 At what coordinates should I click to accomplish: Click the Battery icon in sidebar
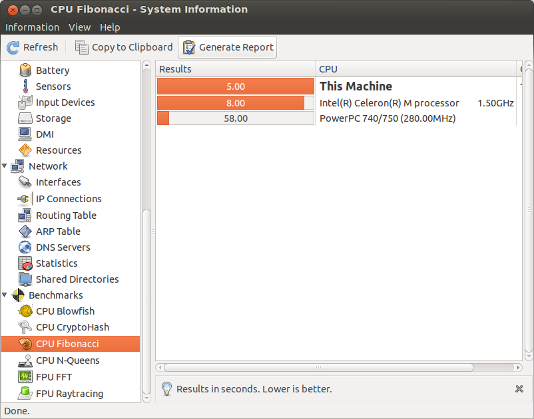click(x=25, y=70)
